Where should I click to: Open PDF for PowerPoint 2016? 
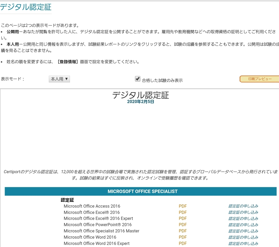click(182, 225)
